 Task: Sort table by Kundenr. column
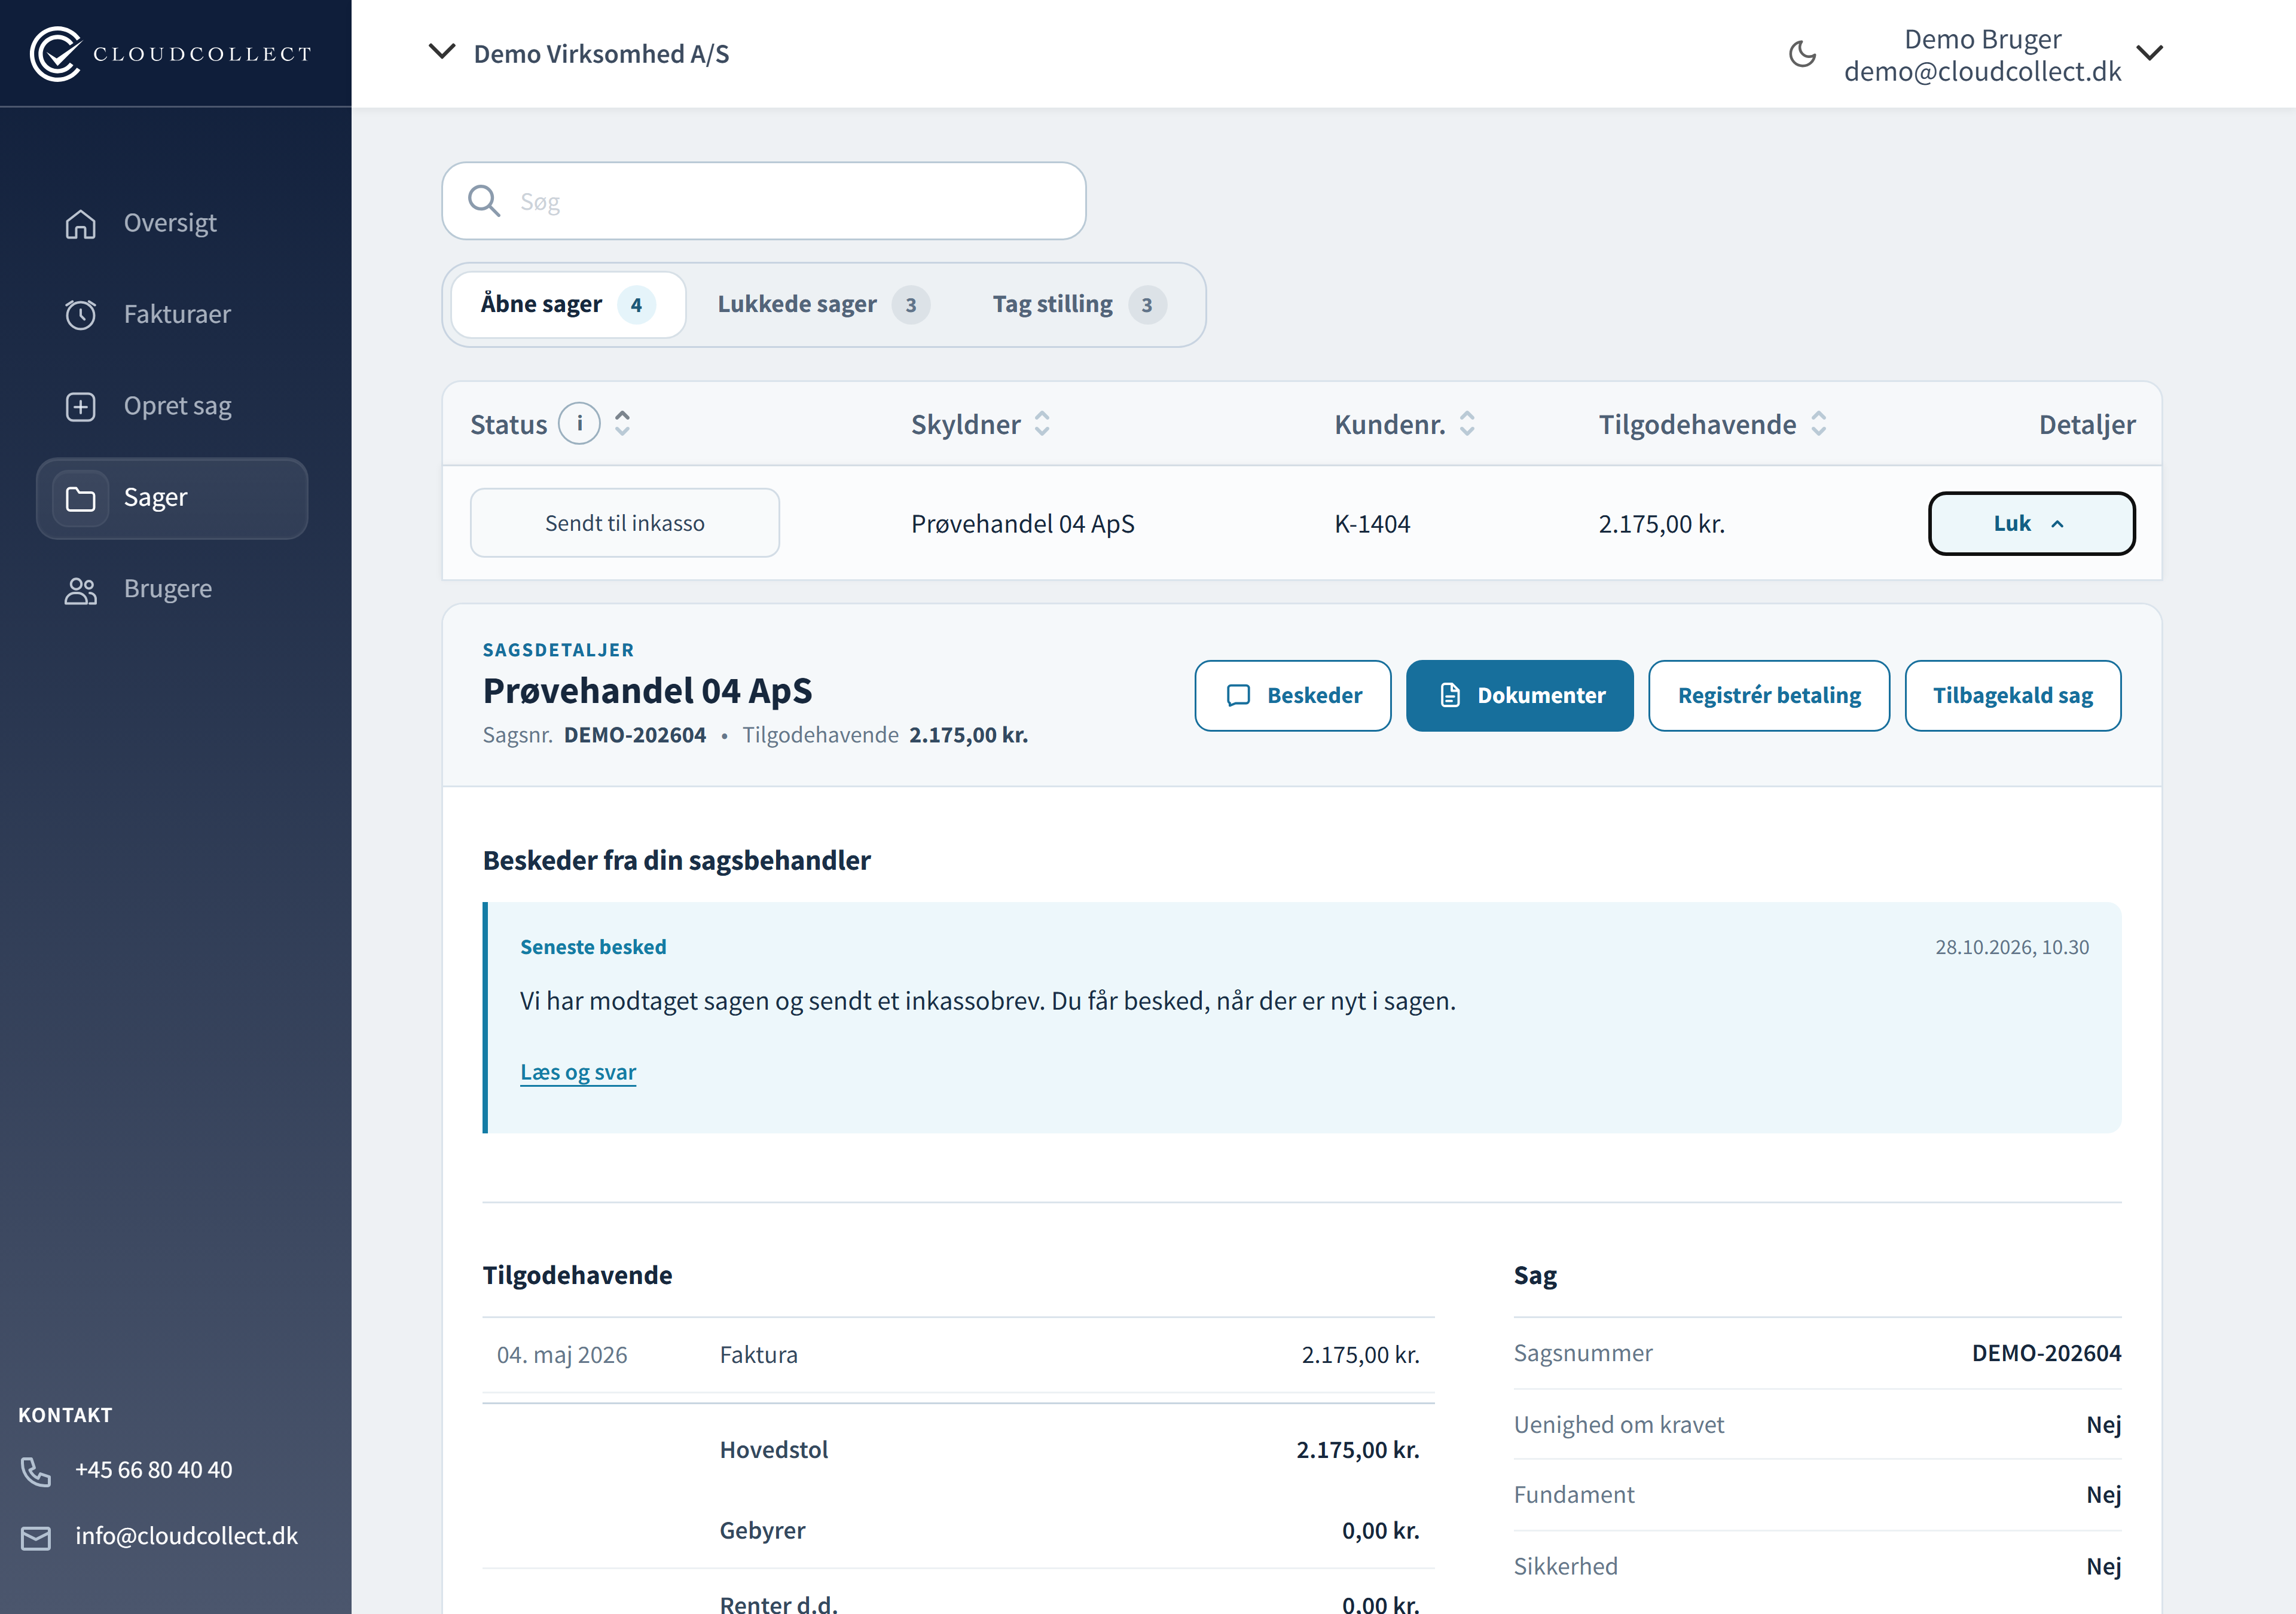(1467, 423)
